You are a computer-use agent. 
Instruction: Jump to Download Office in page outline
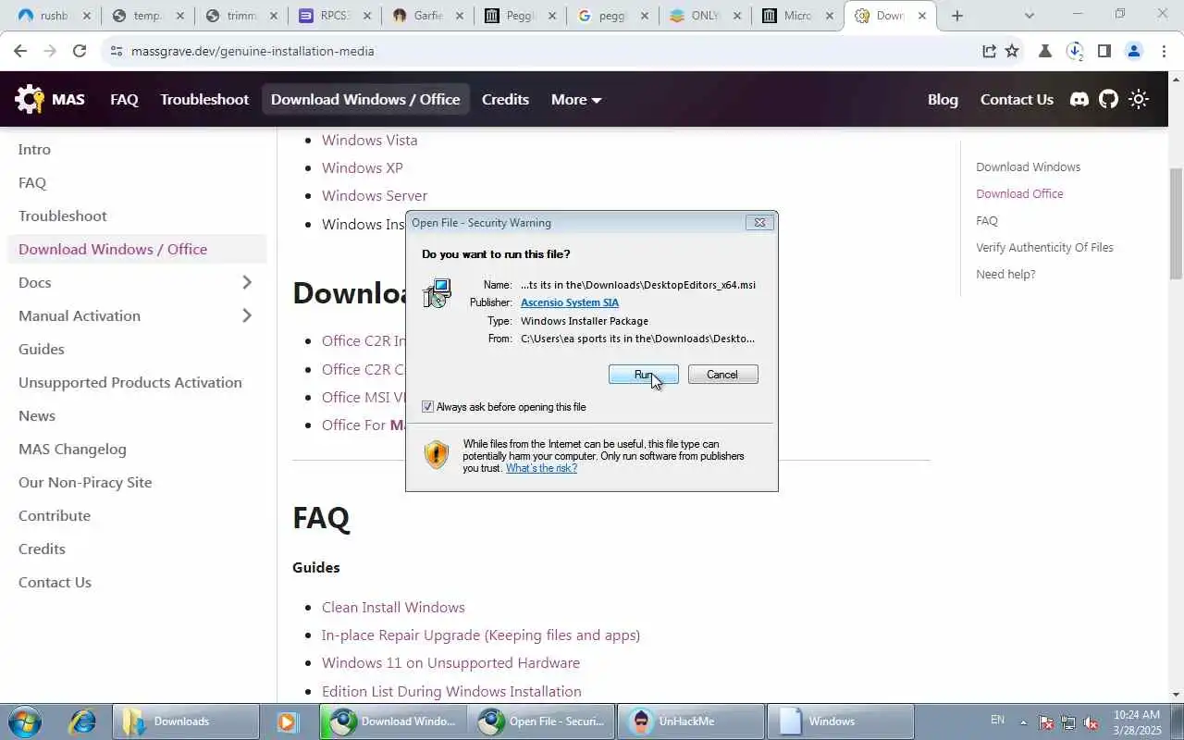tap(1019, 193)
